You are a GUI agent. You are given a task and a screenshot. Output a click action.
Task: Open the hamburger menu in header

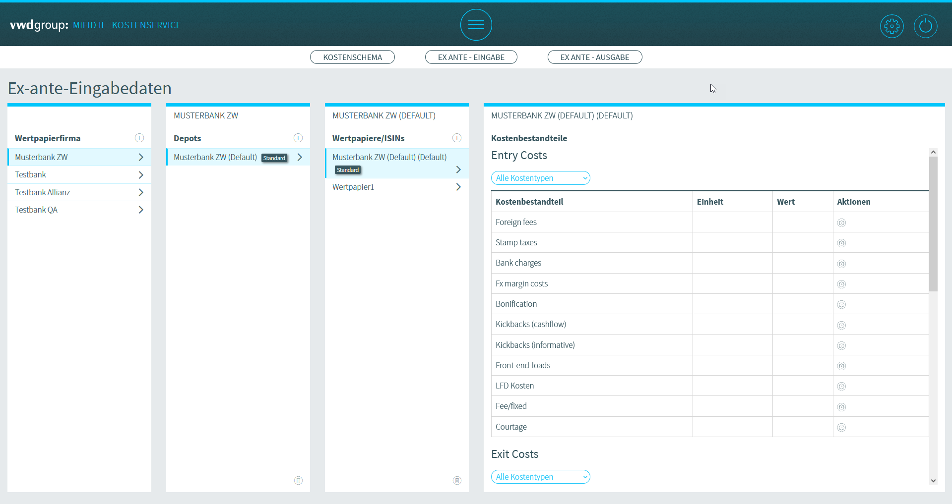(x=476, y=25)
